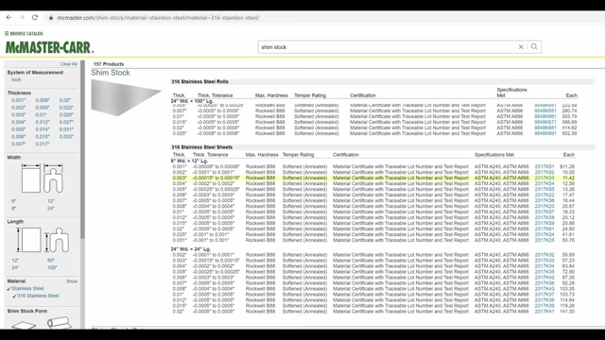605x340 pixels.
Task: Click the browser address bar URL
Action: (x=158, y=18)
